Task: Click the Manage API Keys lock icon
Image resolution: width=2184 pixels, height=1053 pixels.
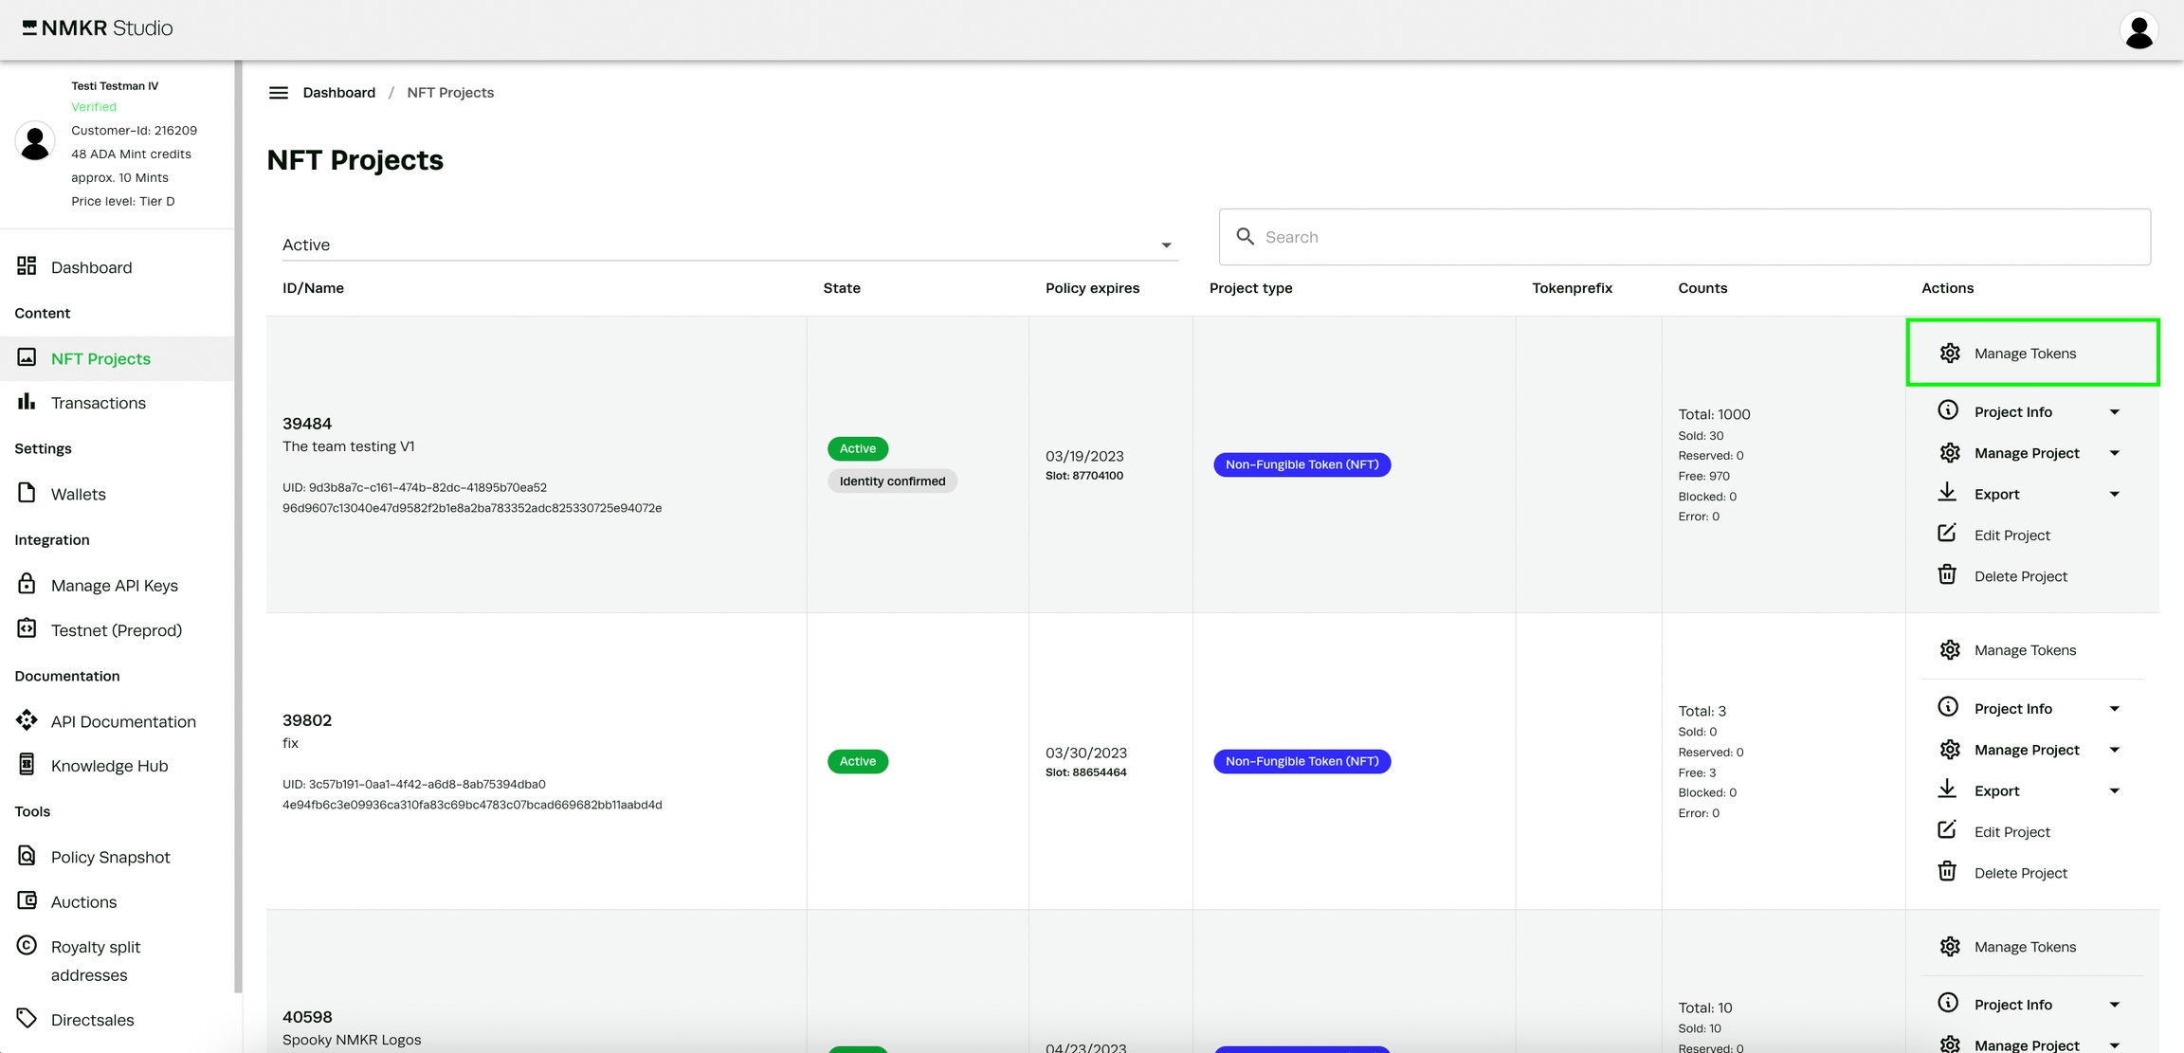Action: point(27,584)
